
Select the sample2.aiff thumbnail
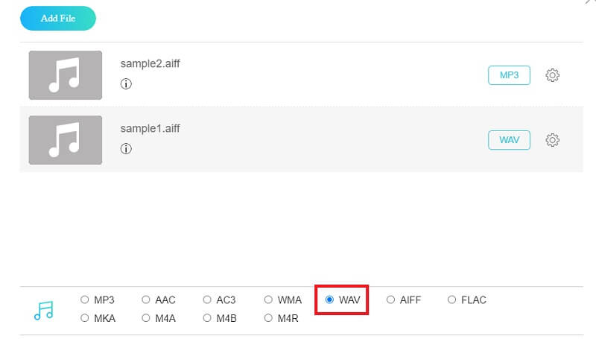click(x=66, y=75)
